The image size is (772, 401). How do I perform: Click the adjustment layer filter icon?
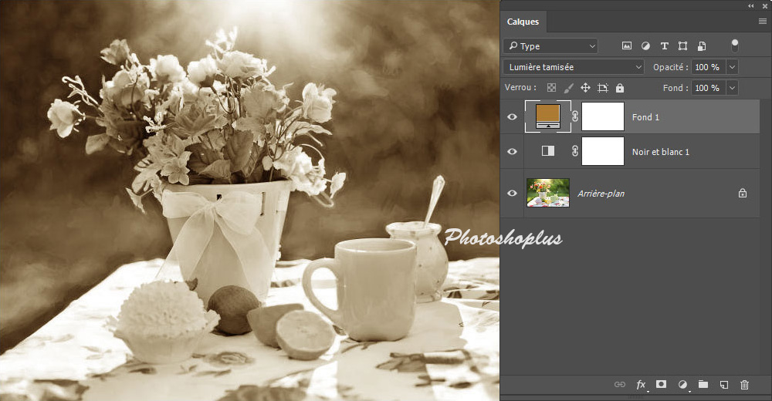645,46
